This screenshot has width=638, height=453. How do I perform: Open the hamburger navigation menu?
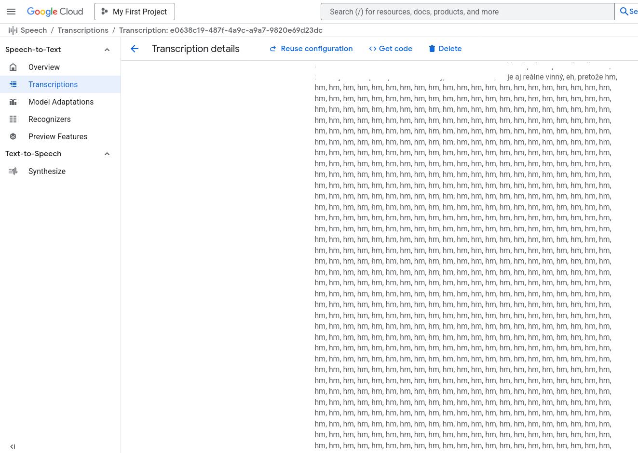(11, 12)
